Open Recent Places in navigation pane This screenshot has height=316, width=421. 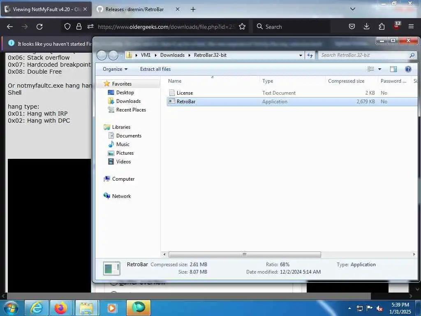click(131, 109)
